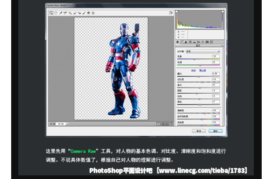Select the Zoom tool in Camera Raw toolbar

click(x=51, y=13)
